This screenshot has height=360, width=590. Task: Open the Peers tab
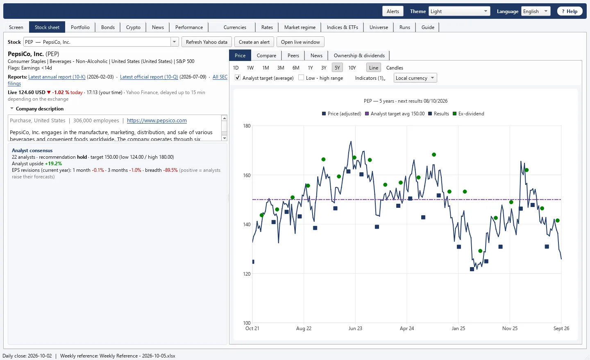coord(293,56)
